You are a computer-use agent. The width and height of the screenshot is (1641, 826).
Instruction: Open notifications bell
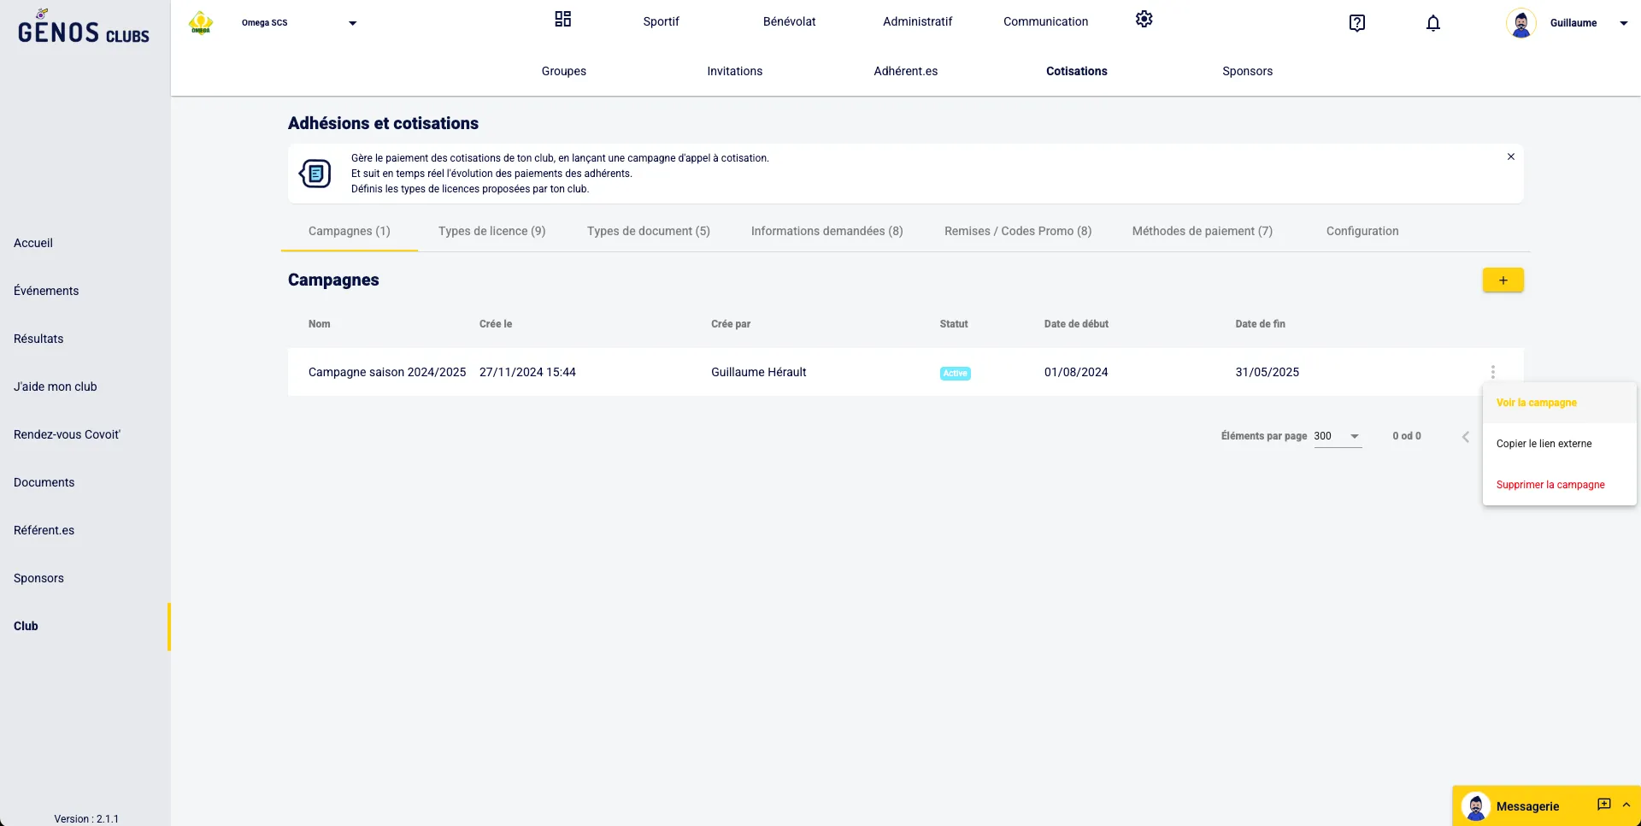coord(1433,23)
